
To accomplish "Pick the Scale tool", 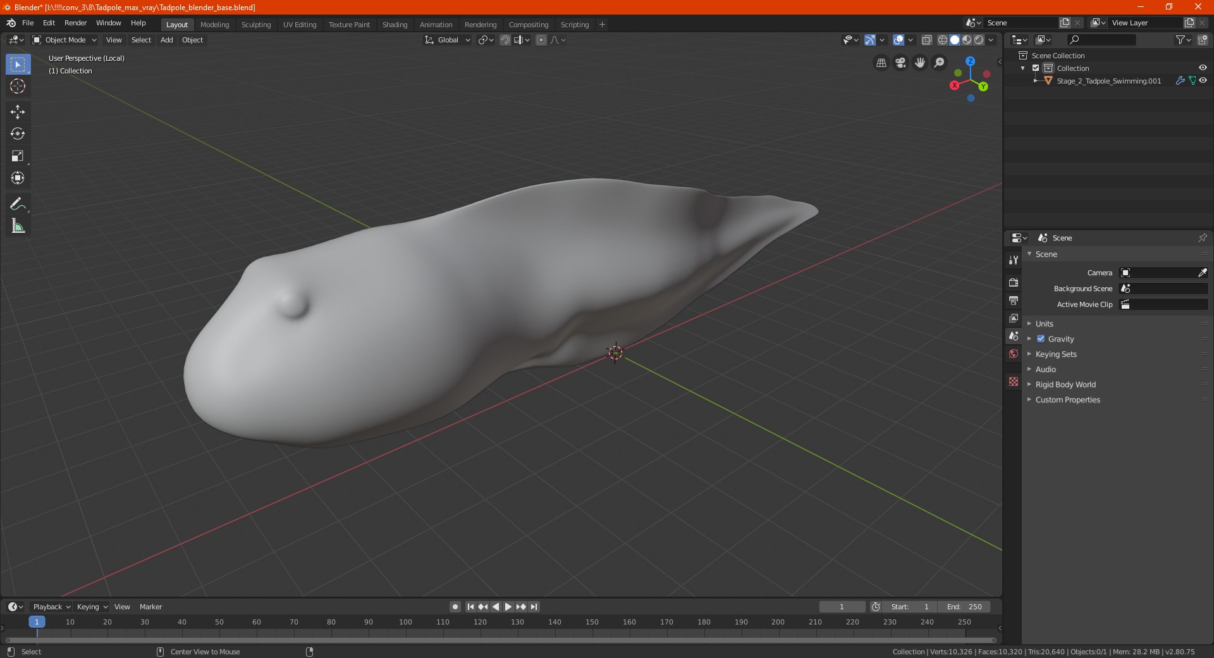I will click(x=18, y=156).
